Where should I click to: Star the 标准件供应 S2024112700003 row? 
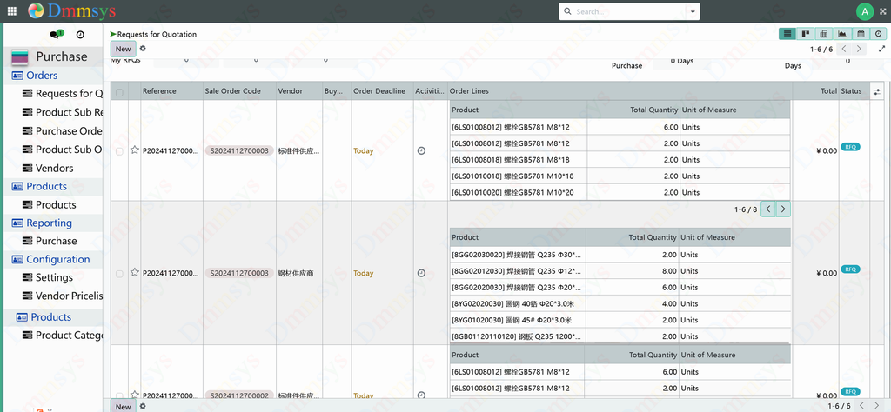[135, 150]
